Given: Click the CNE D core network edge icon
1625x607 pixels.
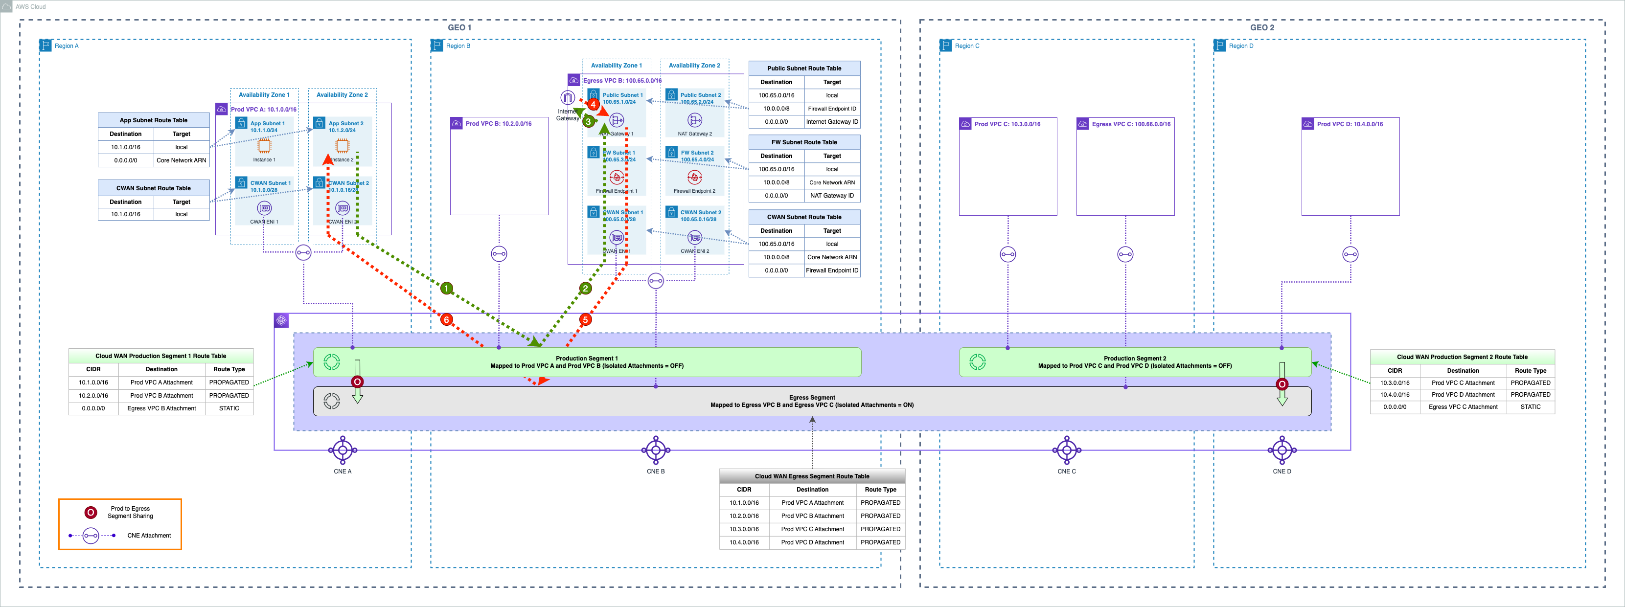Looking at the screenshot, I should point(1282,450).
